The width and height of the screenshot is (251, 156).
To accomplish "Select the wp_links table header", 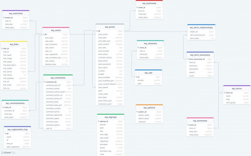I will (x=14, y=44).
